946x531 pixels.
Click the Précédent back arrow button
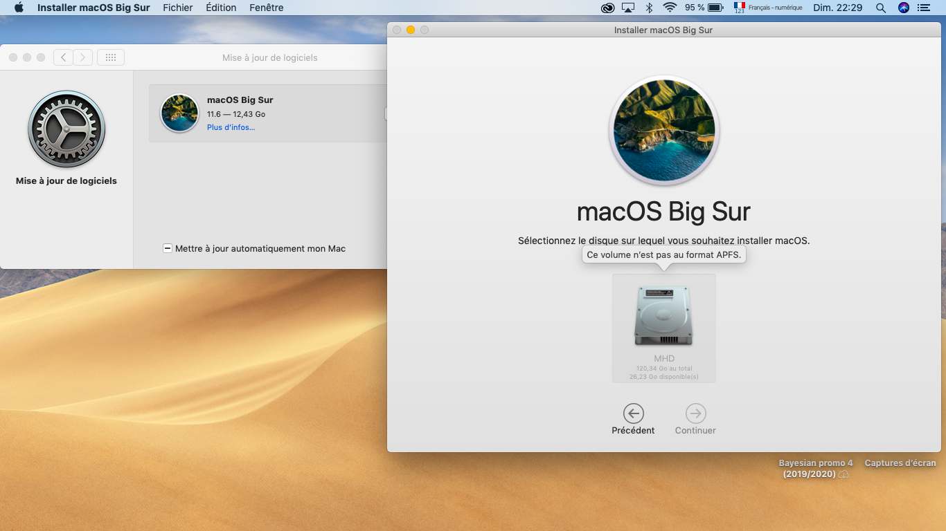[633, 413]
